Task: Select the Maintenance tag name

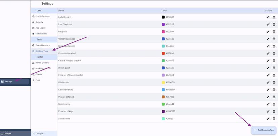Action: [64, 104]
